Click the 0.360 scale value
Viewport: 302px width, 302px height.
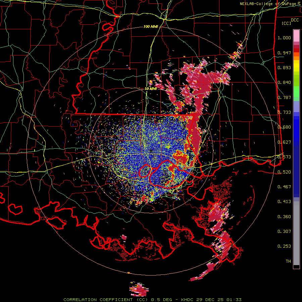click(x=284, y=216)
